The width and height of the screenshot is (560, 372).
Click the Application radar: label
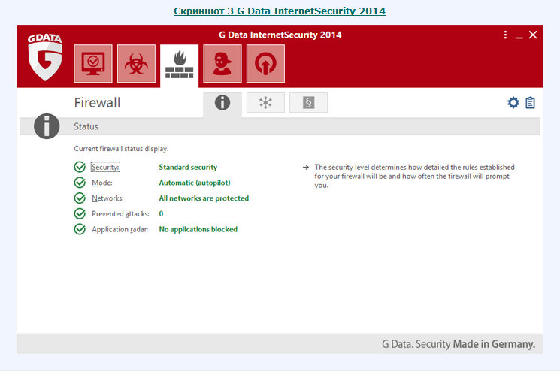tap(120, 229)
